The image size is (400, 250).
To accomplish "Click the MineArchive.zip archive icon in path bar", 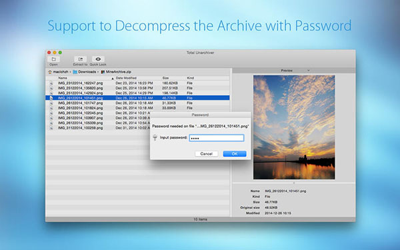I will (103, 72).
